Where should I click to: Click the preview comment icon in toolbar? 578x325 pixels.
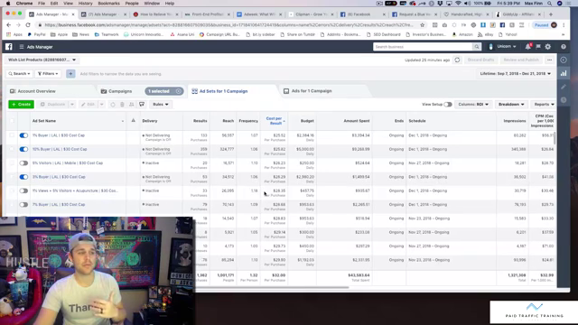[142, 105]
